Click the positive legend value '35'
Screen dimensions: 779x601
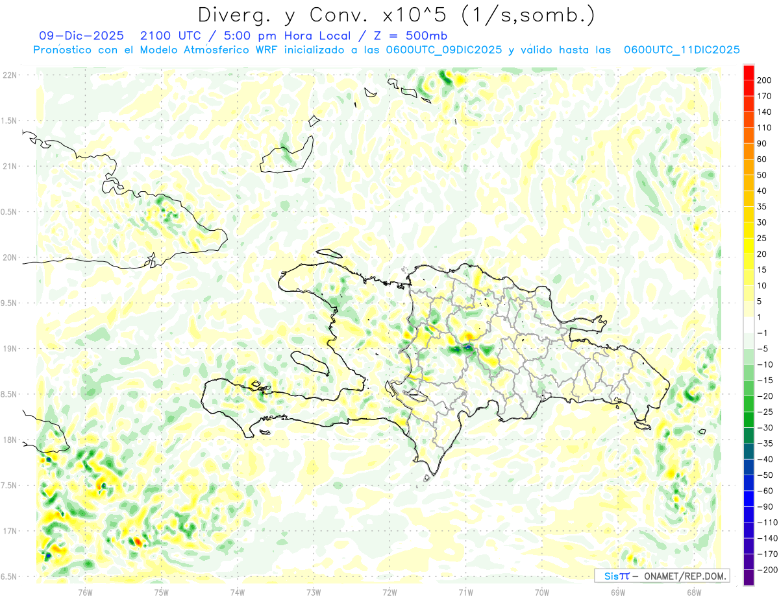[x=762, y=207]
